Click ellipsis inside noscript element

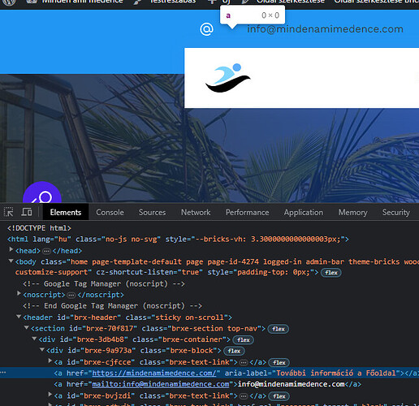pos(71,295)
